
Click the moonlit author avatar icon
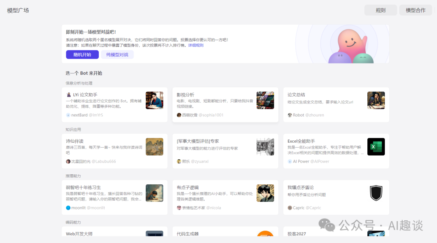click(68, 208)
